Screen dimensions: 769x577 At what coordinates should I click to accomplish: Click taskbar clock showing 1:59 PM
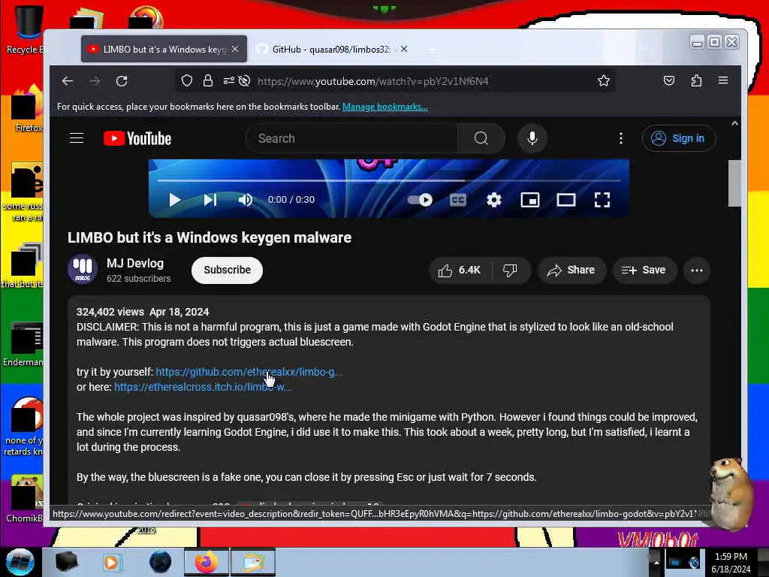coord(731,563)
